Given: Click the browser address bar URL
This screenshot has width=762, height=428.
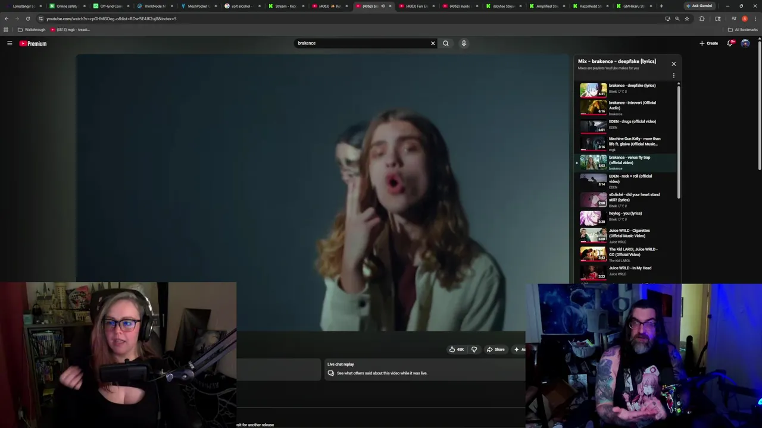Looking at the screenshot, I should tap(111, 18).
